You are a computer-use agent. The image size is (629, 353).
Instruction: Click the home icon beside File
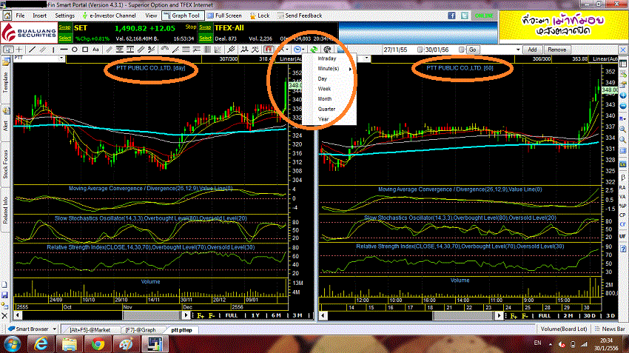click(7, 16)
